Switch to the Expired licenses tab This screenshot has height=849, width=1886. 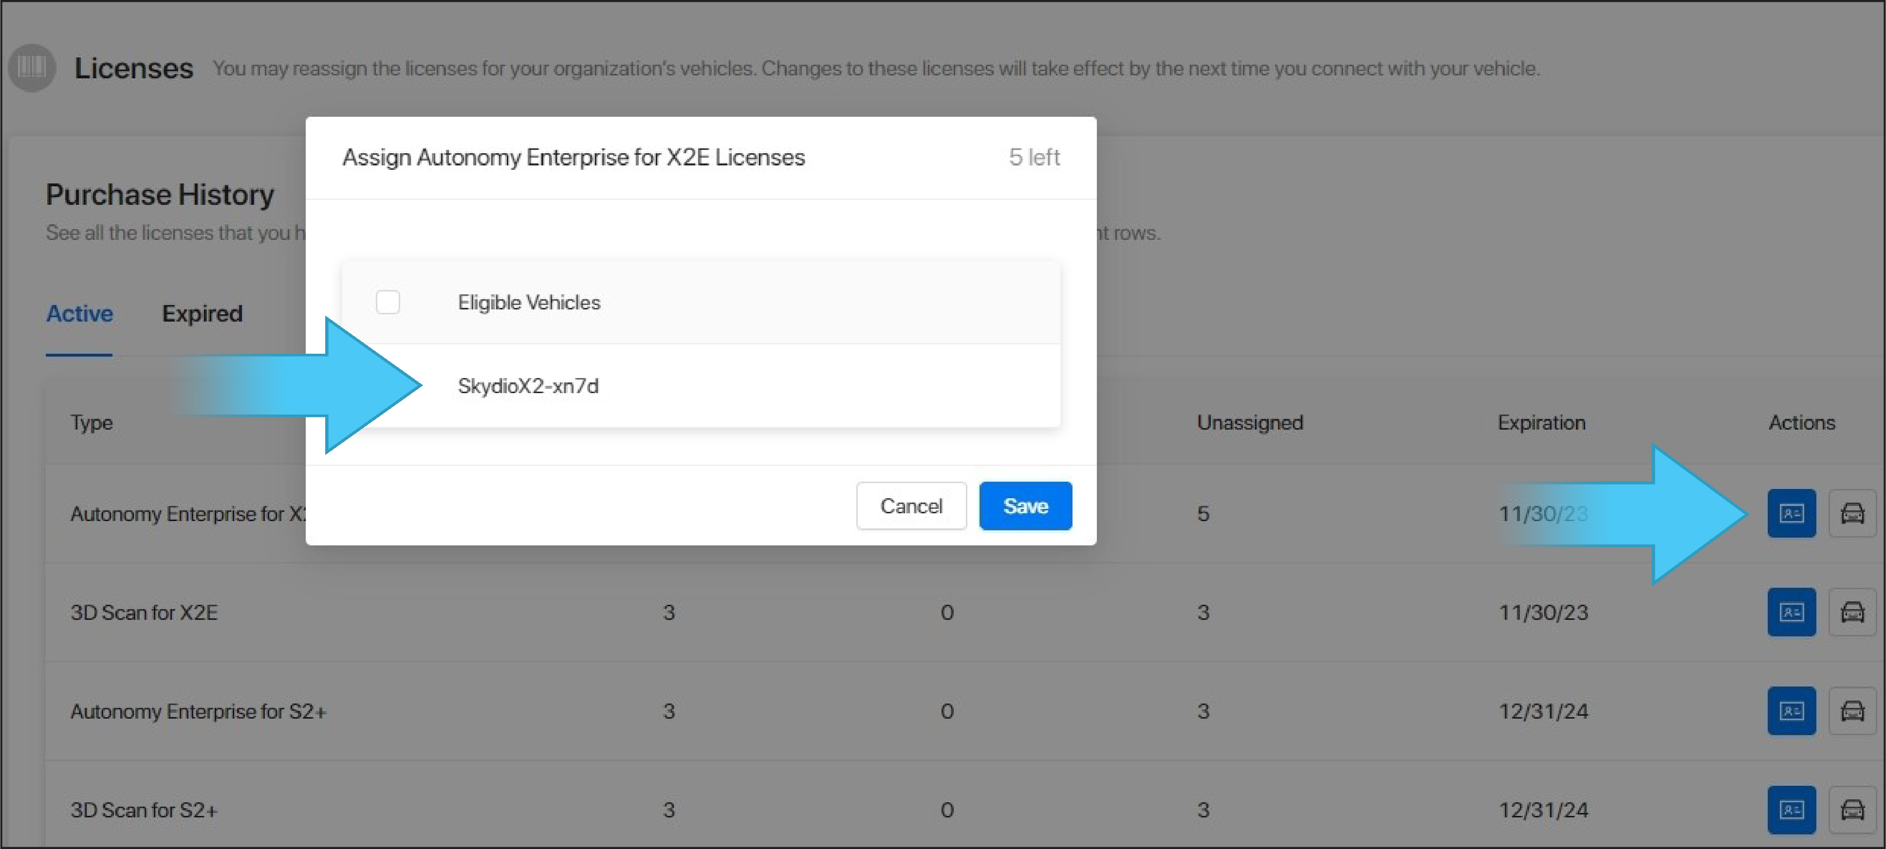point(202,314)
